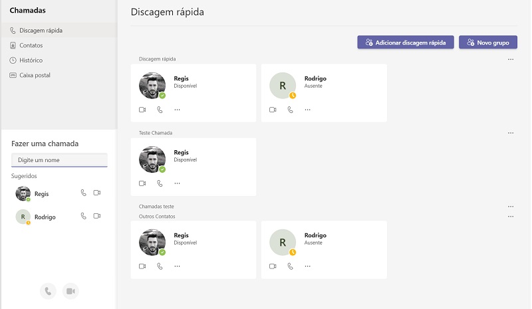This screenshot has width=532, height=309.
Task: Switch to Histórico call history
Action: click(31, 60)
